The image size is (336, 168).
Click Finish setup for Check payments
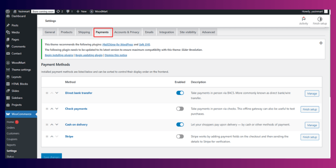tap(310, 109)
